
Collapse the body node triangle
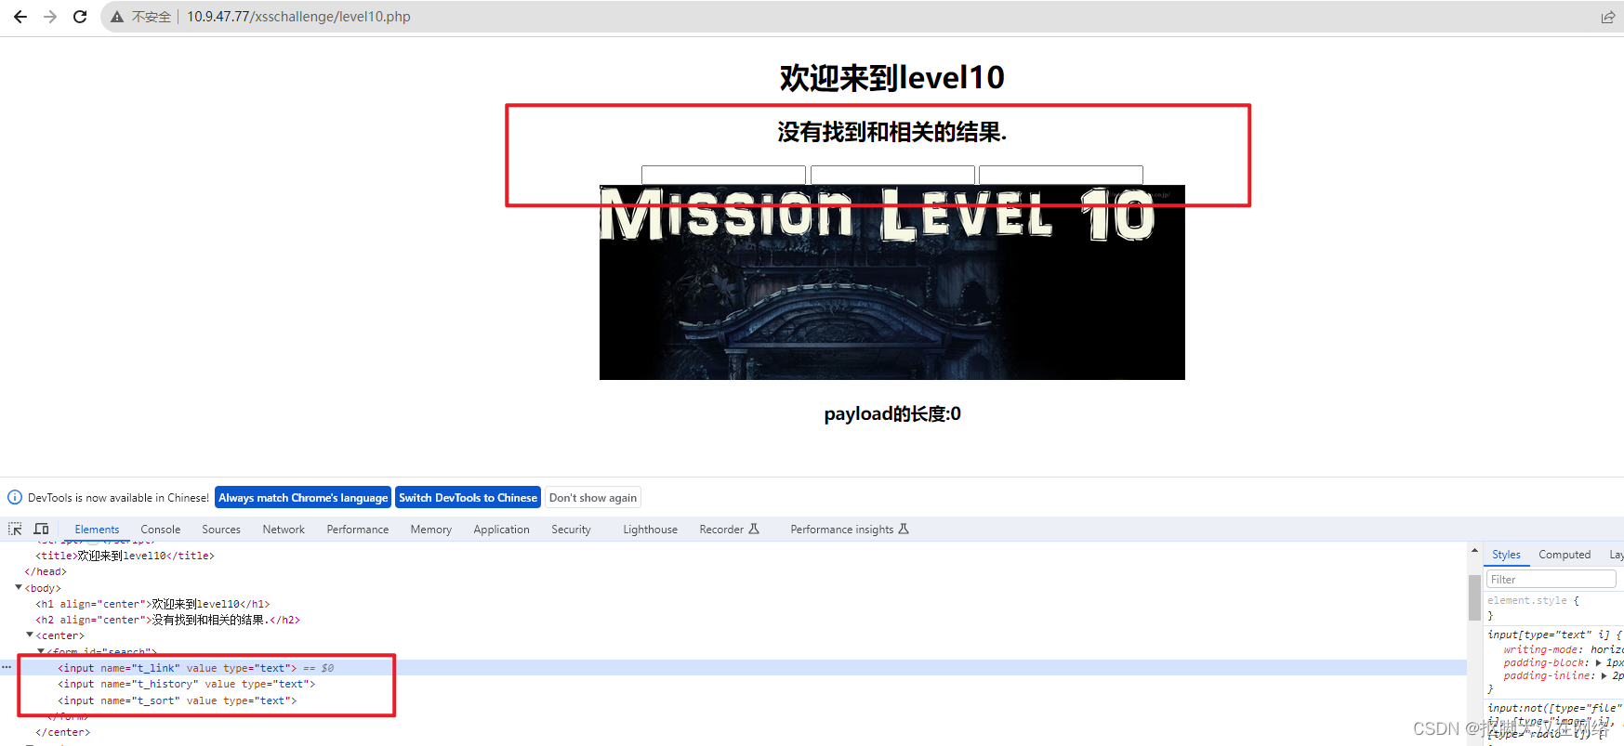click(19, 587)
